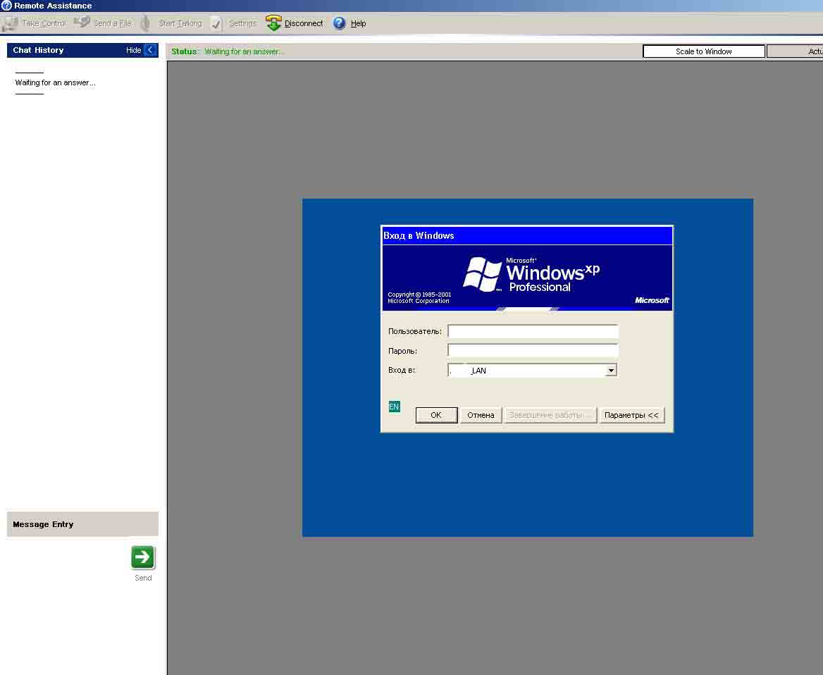Click the "Вход в Windows" dialog title

[419, 235]
